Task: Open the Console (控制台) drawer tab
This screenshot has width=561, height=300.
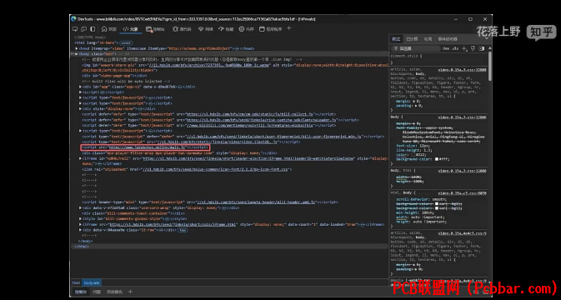Action: (x=81, y=292)
